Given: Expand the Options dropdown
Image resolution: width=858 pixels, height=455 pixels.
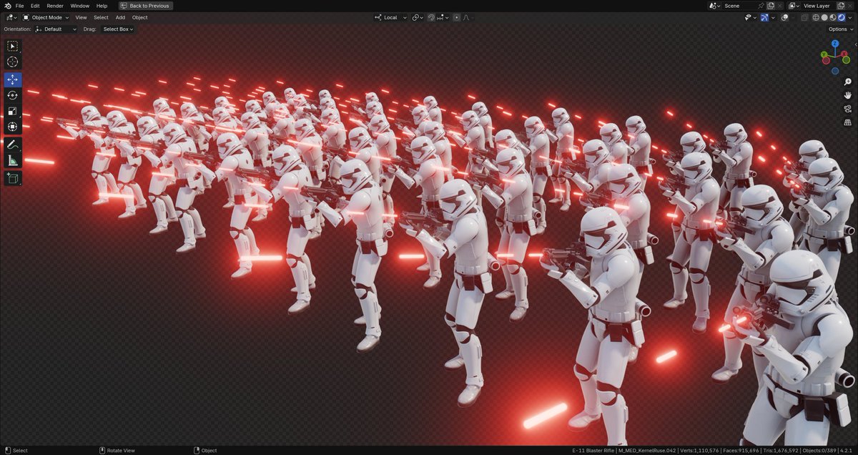Looking at the screenshot, I should tap(840, 29).
